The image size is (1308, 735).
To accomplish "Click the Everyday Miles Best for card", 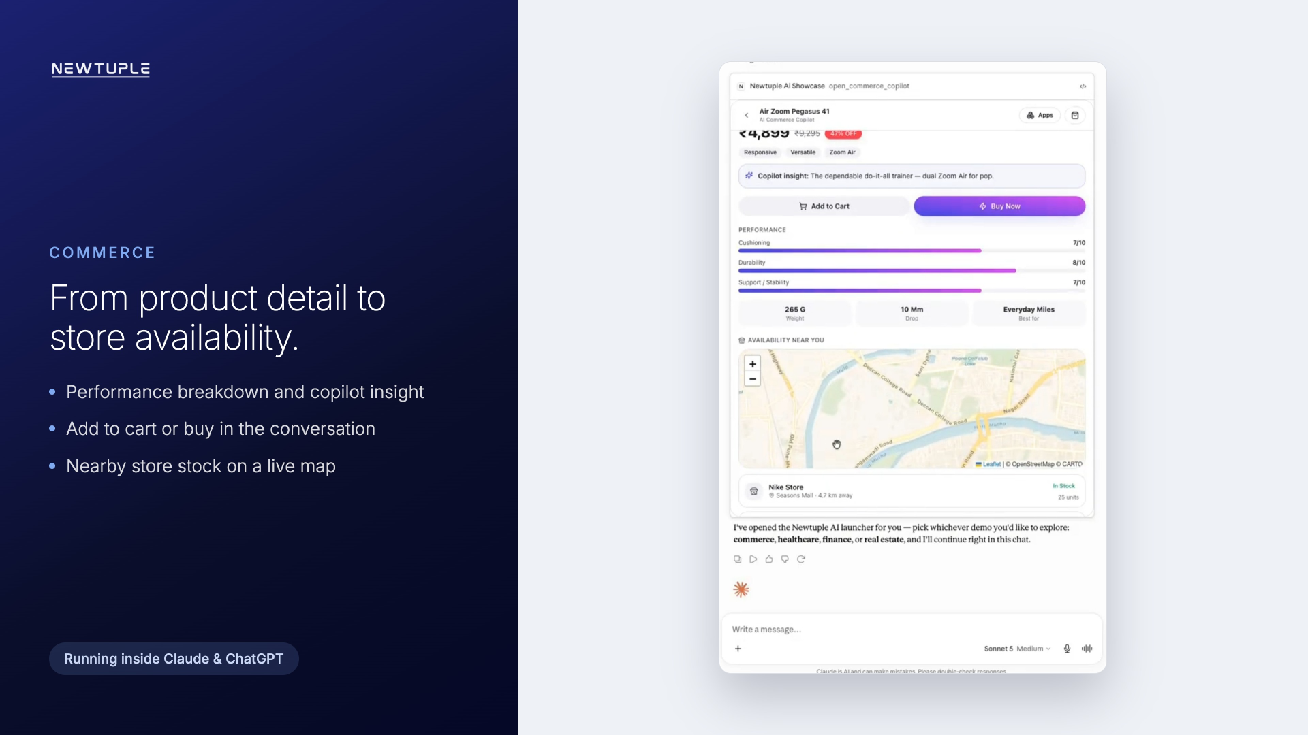I will pyautogui.click(x=1029, y=313).
